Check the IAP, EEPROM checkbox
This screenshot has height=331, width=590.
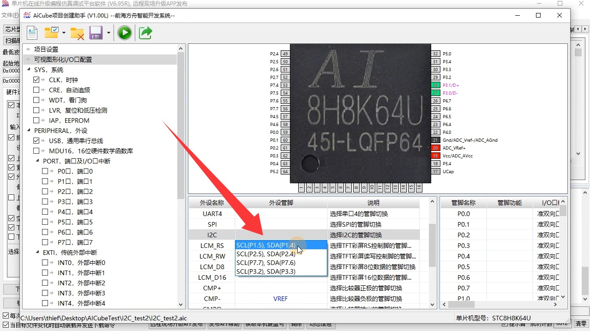[36, 120]
